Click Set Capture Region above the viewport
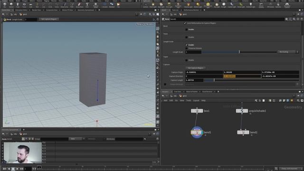This screenshot has height=171, width=304. tap(49, 19)
